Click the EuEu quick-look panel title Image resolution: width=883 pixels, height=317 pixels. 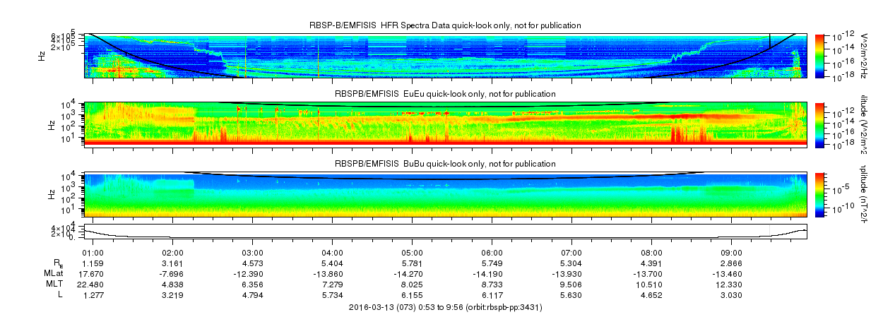click(445, 94)
